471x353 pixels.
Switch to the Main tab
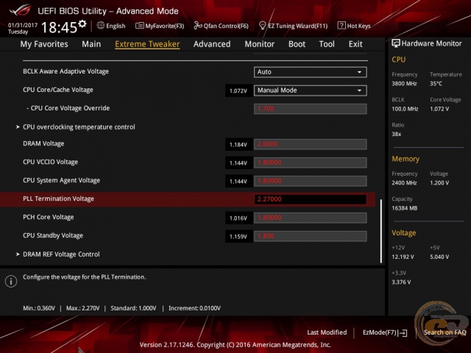point(91,44)
